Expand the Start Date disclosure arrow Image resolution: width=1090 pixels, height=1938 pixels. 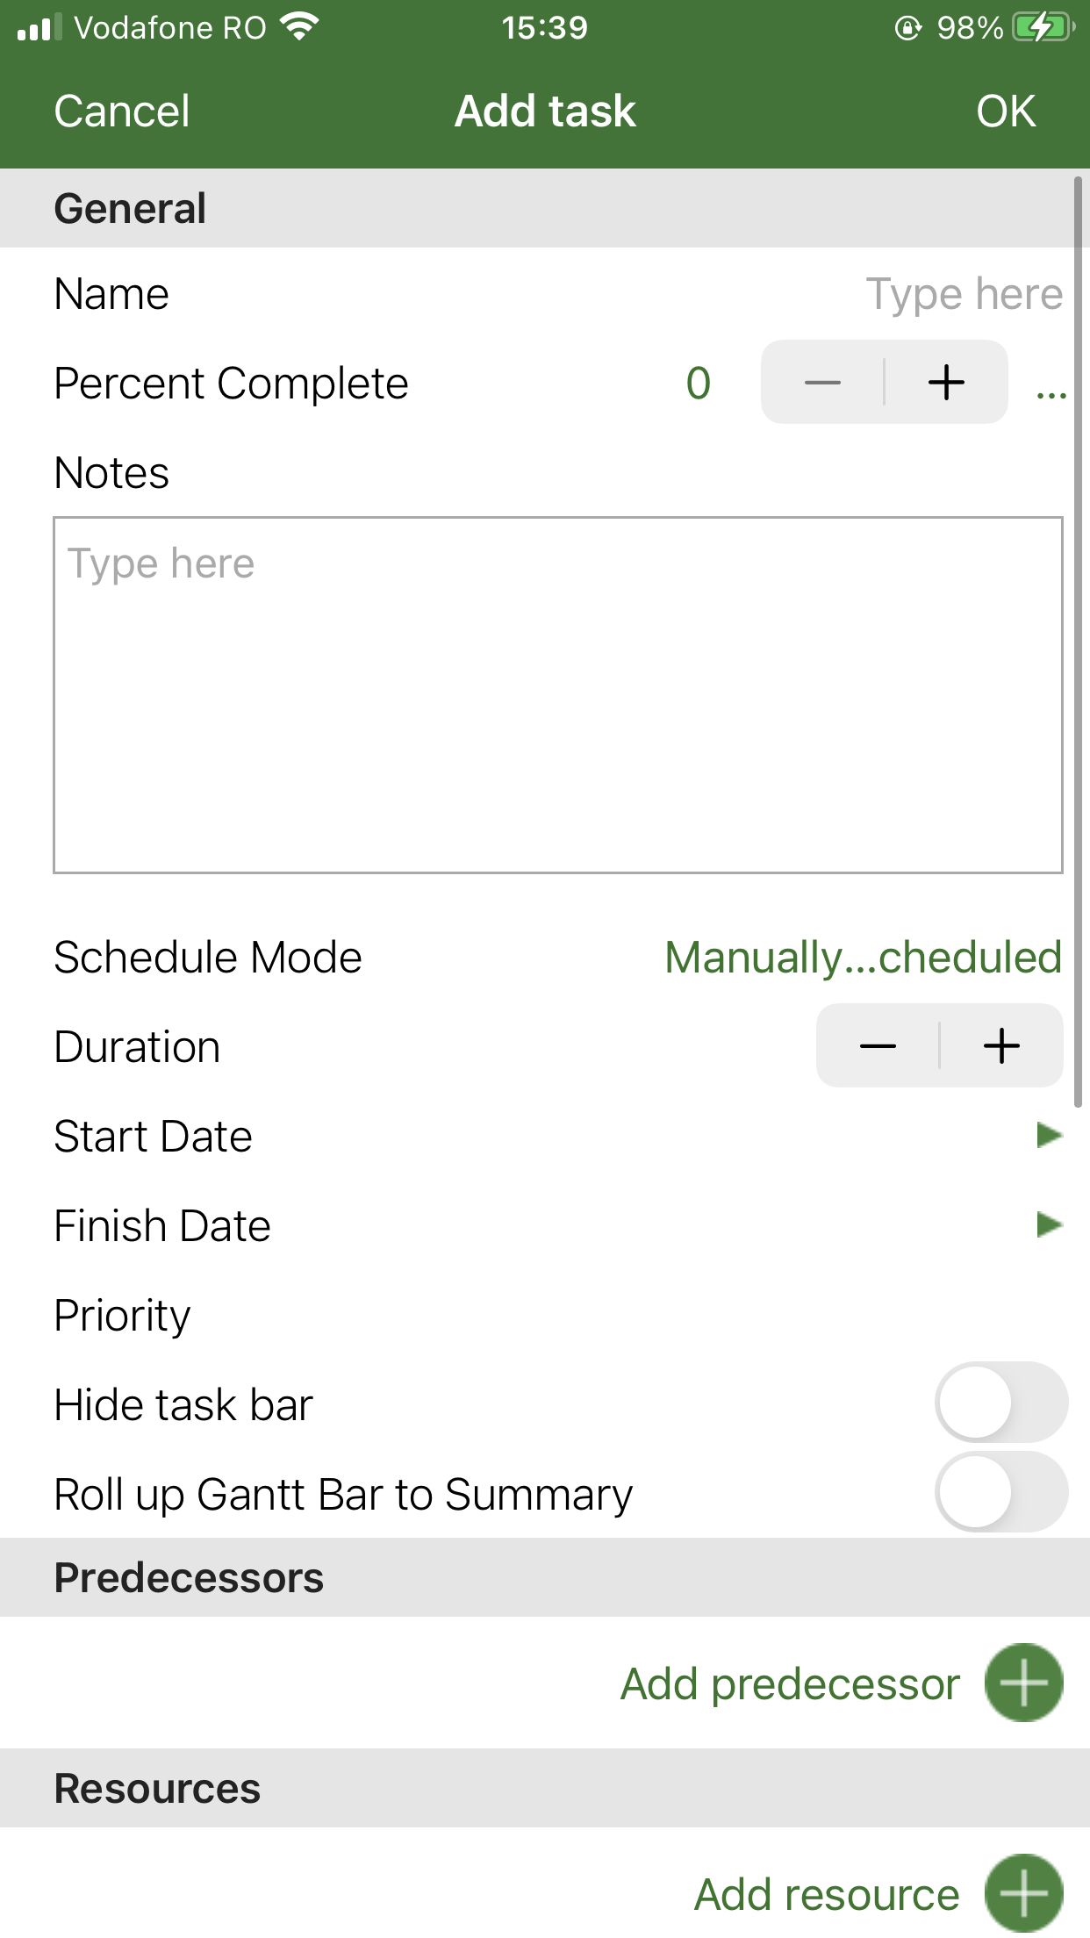(x=1050, y=1136)
